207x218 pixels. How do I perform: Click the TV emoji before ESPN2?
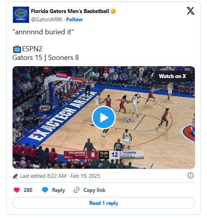click(x=17, y=49)
